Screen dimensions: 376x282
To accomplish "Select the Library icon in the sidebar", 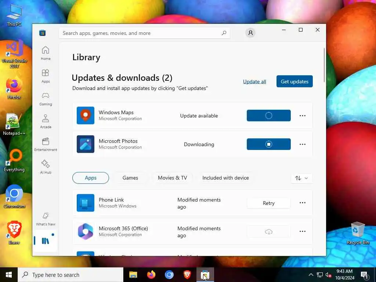I will 45,241.
